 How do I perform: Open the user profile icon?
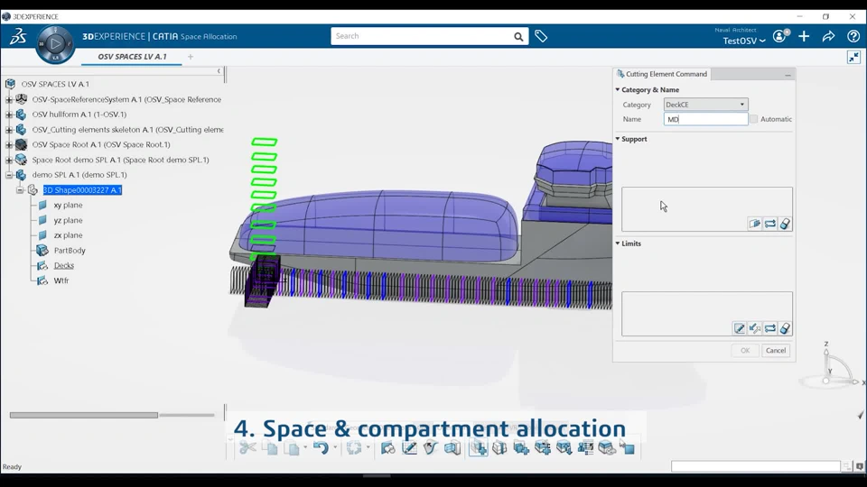pos(780,36)
